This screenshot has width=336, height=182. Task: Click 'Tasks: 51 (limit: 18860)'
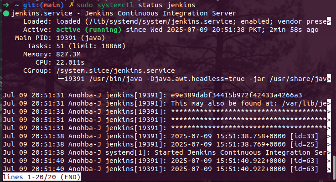[76, 46]
